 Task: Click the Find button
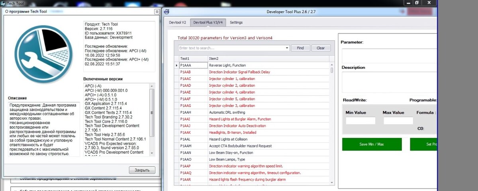click(x=300, y=48)
